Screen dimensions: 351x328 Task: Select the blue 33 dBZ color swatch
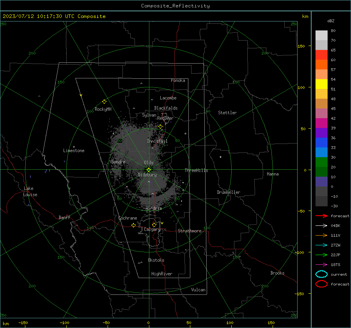click(321, 143)
